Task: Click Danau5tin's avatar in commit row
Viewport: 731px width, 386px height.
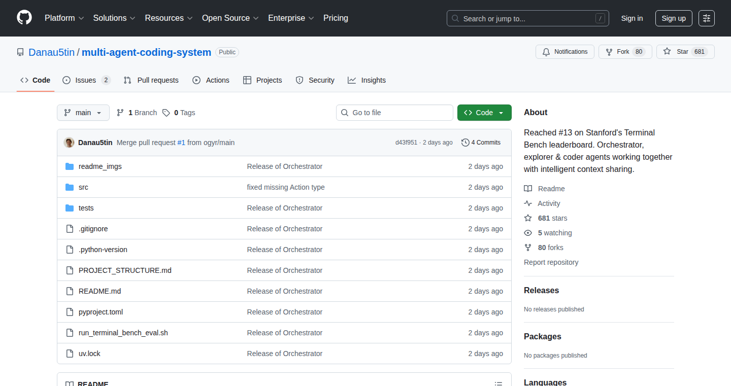Action: pos(69,143)
